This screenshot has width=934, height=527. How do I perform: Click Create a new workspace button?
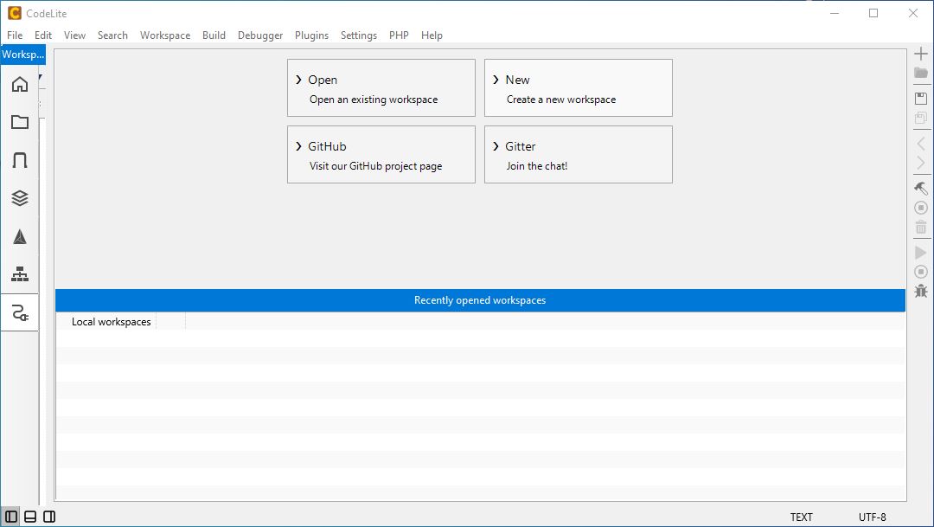pos(579,87)
